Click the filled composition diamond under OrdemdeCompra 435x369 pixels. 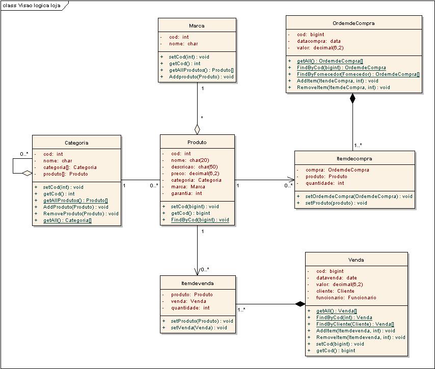352,98
